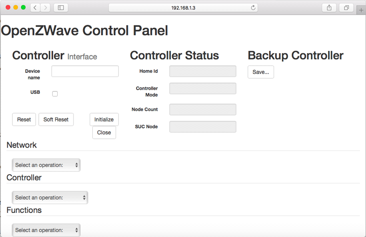Go back with Safari's back arrow
This screenshot has height=237, width=366.
[x=35, y=8]
